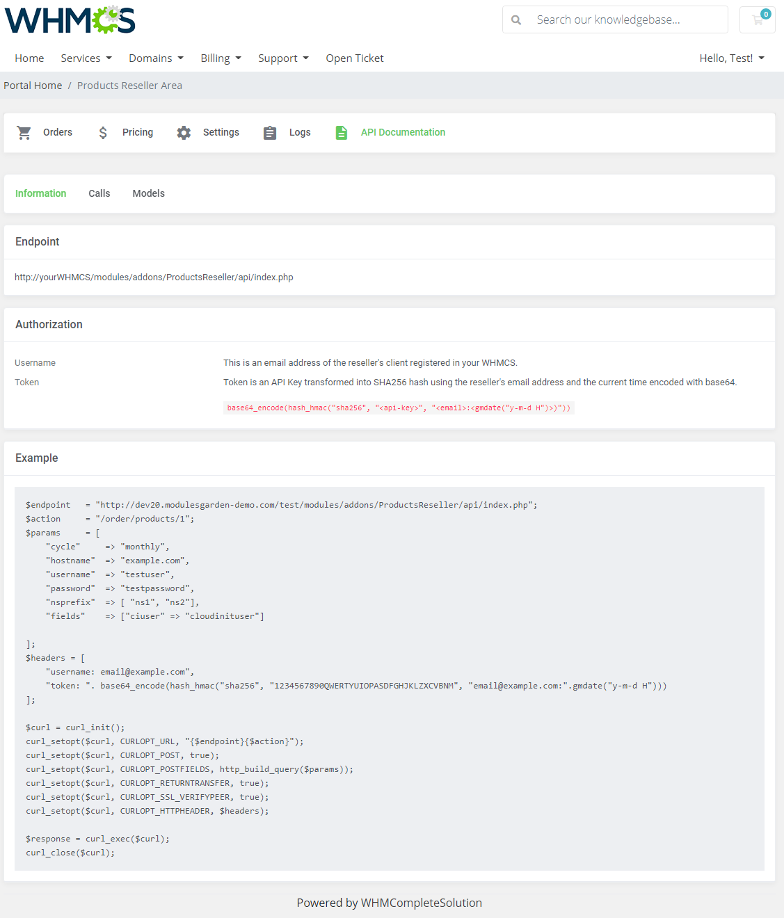Click the base64_encode token formula

399,408
